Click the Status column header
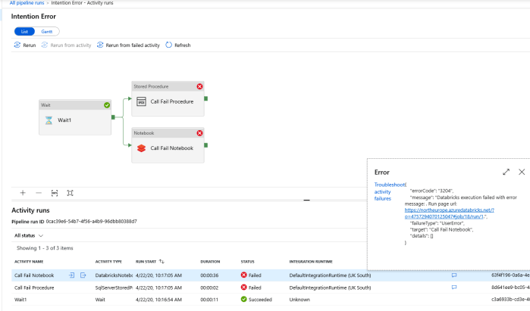 tap(247, 261)
